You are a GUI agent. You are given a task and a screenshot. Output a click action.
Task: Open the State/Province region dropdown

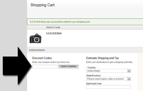[x=108, y=79]
